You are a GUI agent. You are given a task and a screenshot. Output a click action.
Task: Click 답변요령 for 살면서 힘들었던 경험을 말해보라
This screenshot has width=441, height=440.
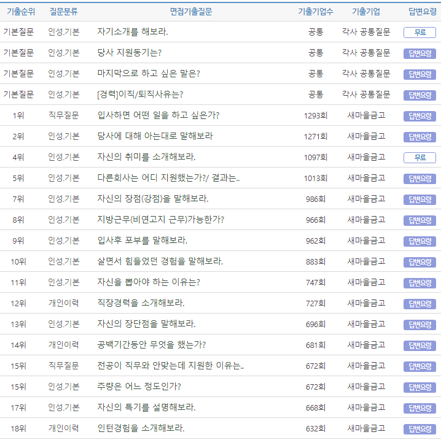pyautogui.click(x=420, y=262)
